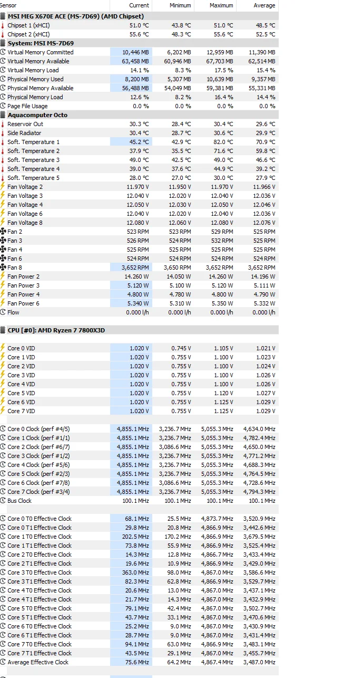The image size is (353, 678).
Task: Click the clock icon beside Flow
Action: (3, 312)
